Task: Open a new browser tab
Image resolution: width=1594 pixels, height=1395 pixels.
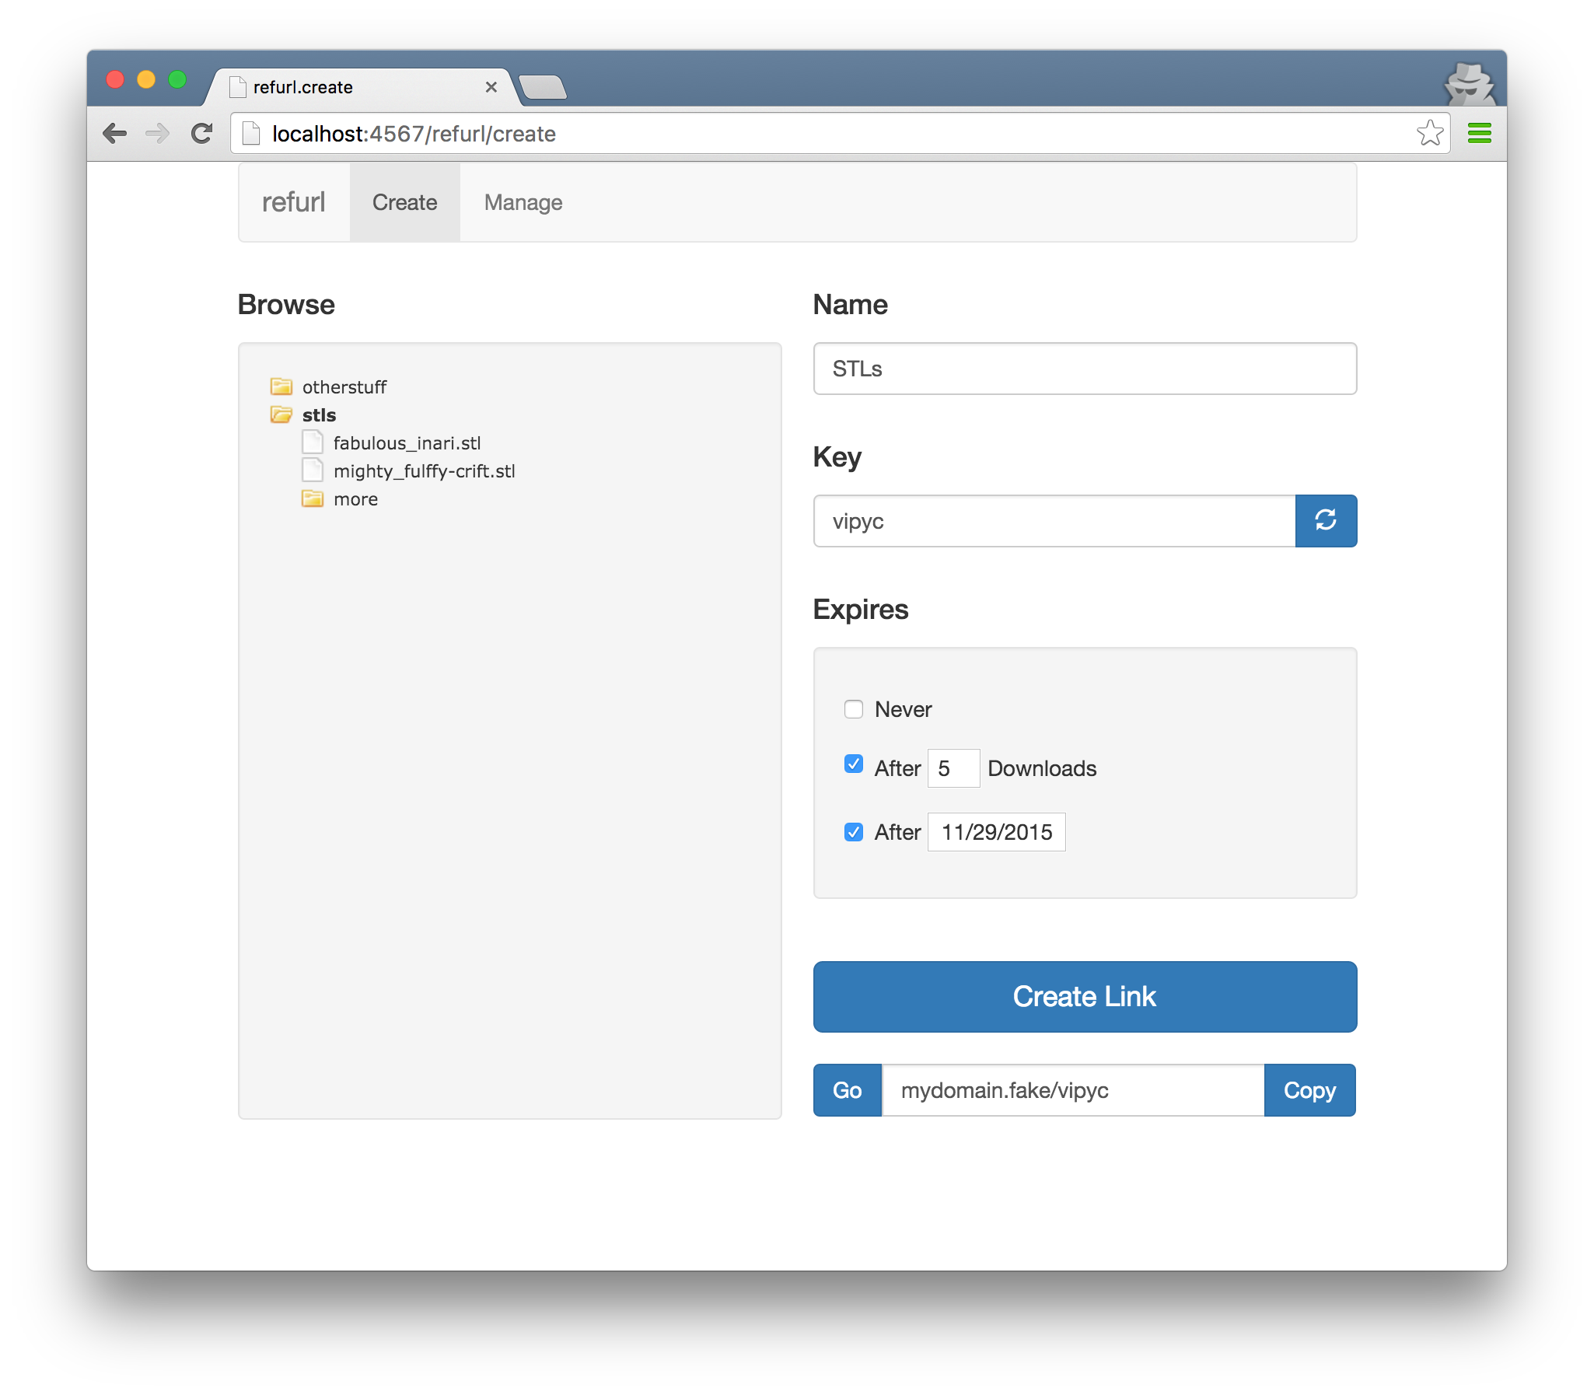Action: point(543,87)
